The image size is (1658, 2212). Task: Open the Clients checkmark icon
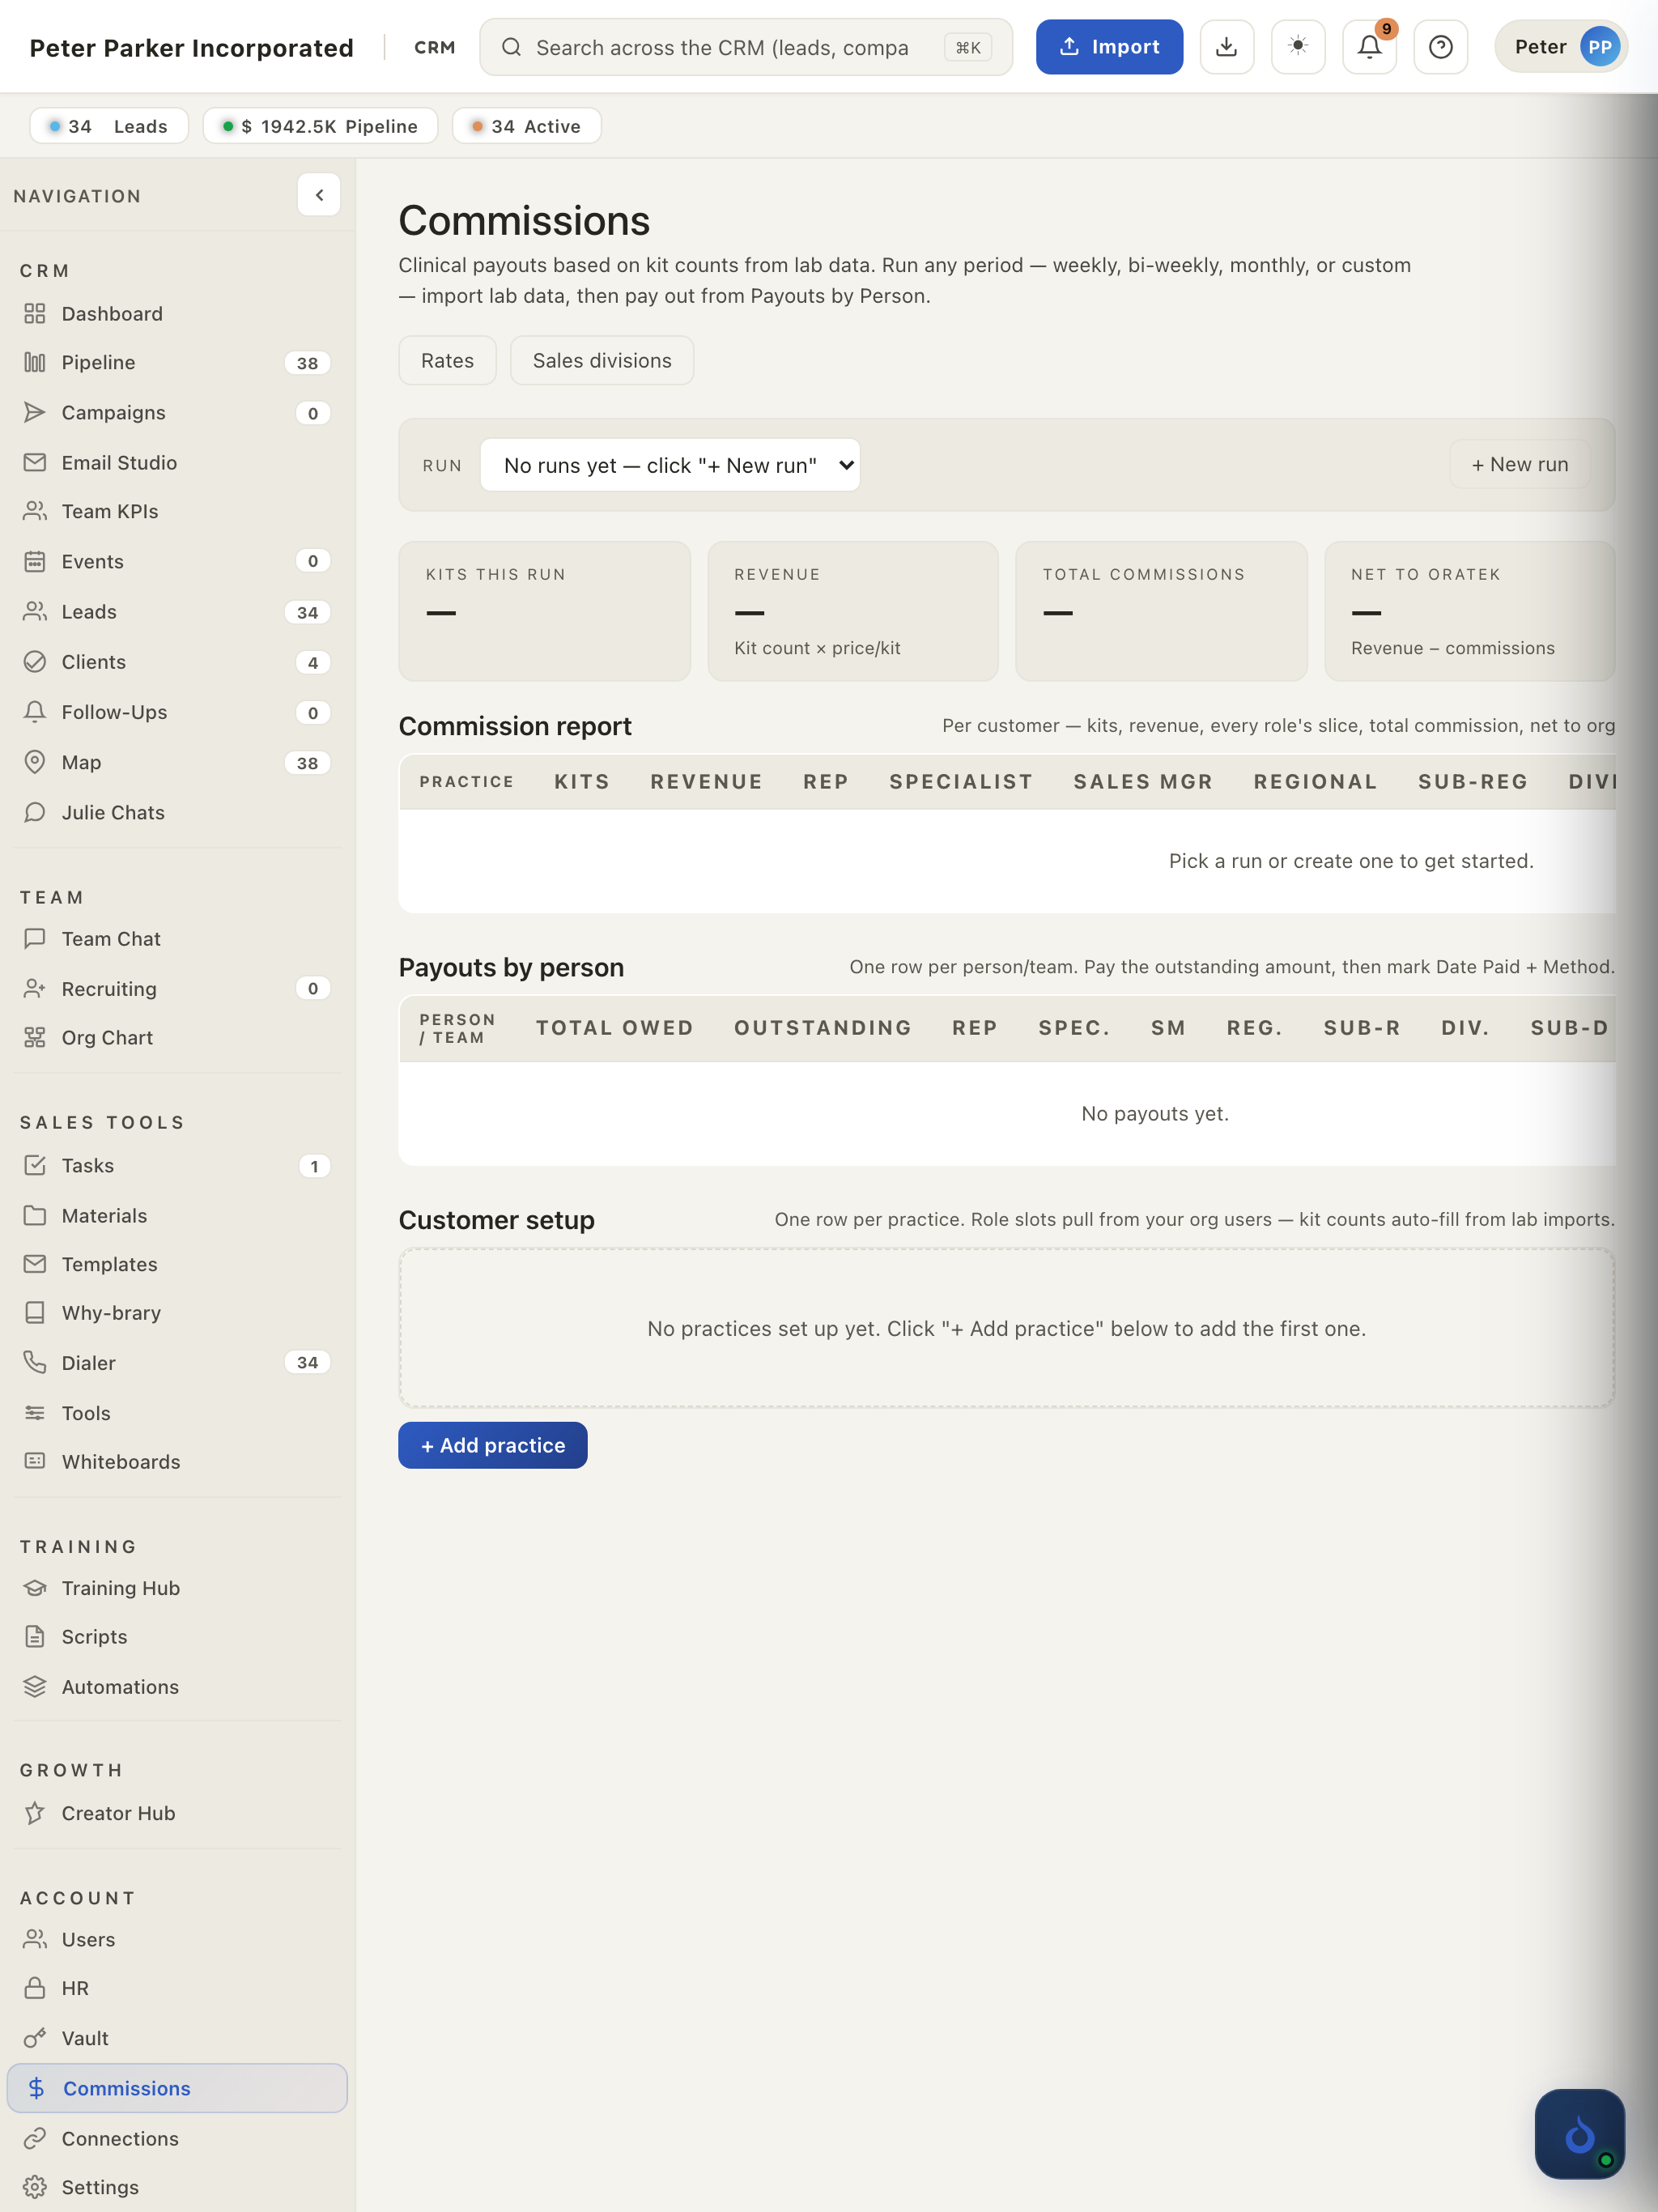(x=35, y=662)
